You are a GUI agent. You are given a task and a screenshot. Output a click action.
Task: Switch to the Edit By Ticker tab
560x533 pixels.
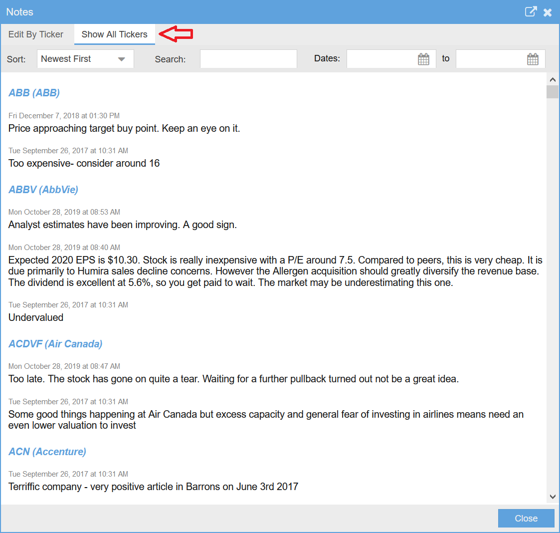tap(36, 34)
